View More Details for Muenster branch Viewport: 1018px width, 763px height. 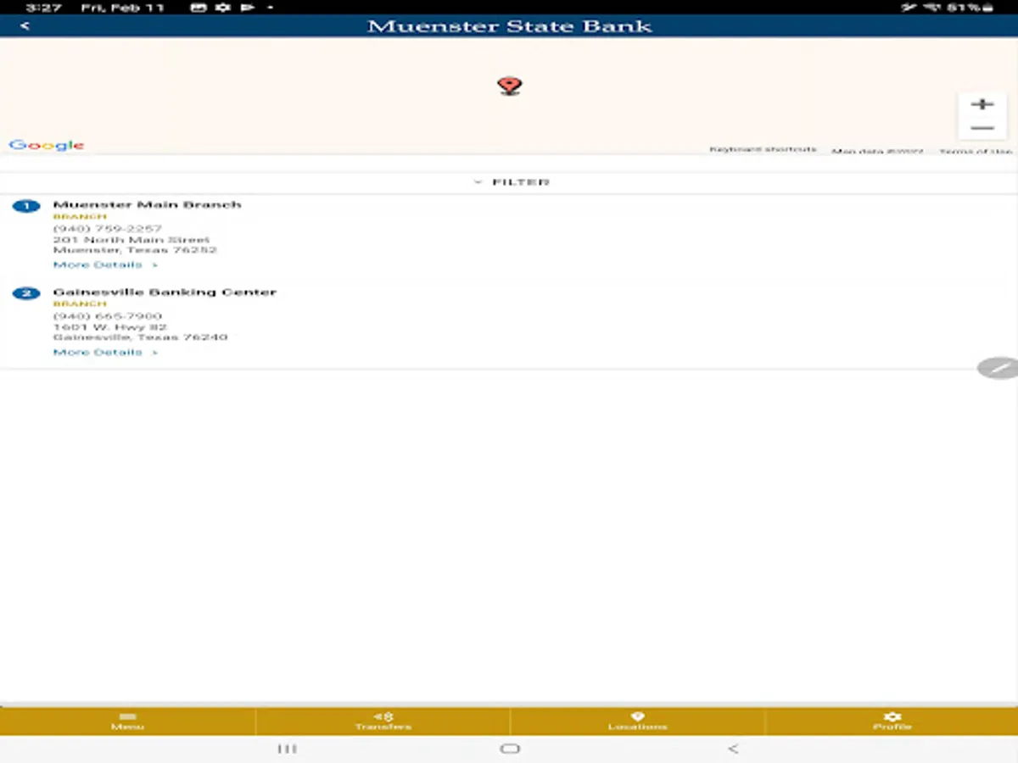click(105, 265)
